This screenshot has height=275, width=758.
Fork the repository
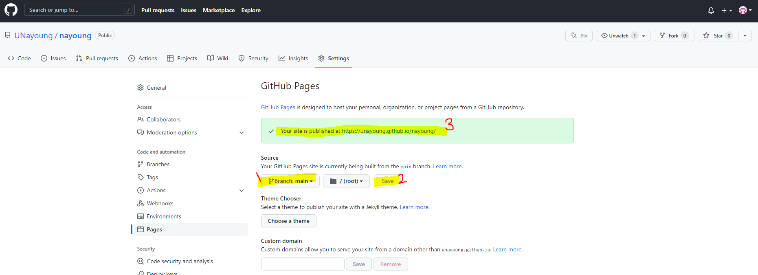pyautogui.click(x=674, y=35)
